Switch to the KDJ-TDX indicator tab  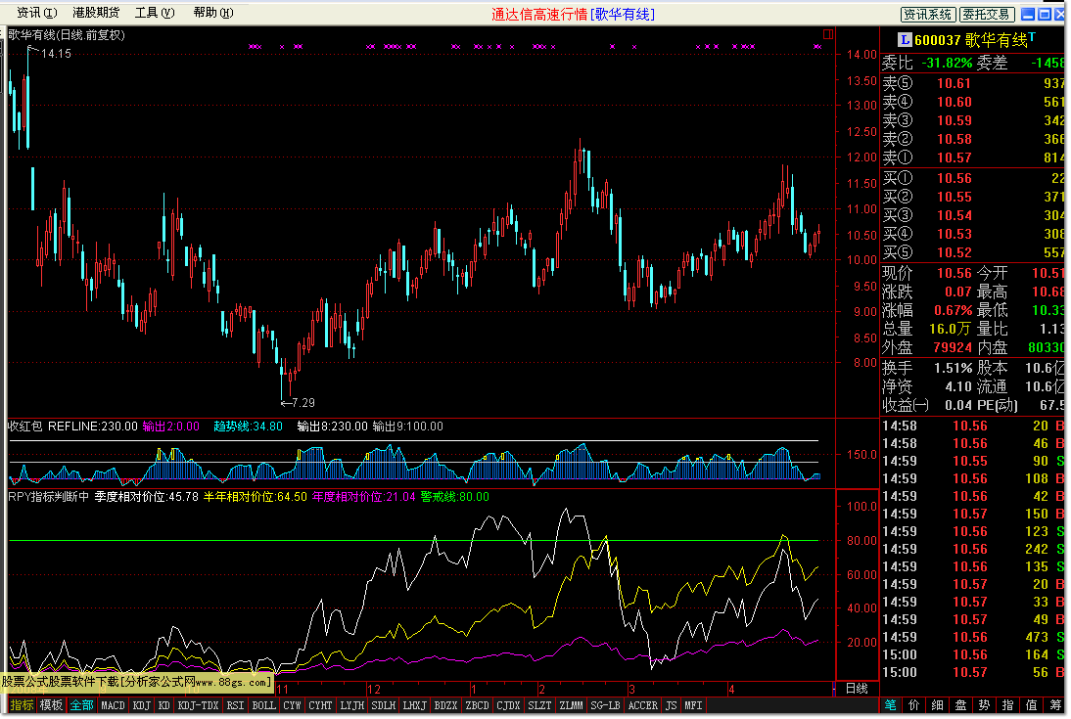tap(198, 705)
